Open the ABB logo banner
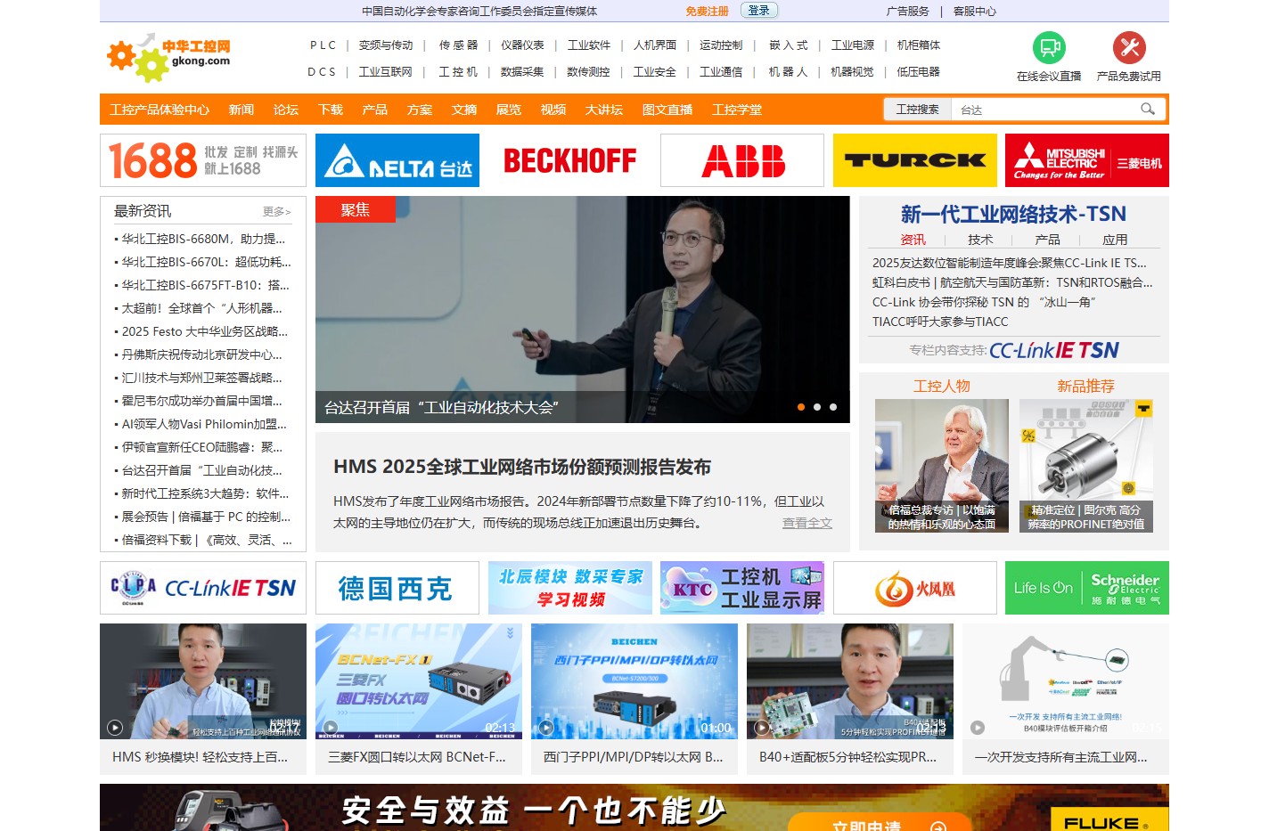Image resolution: width=1269 pixels, height=831 pixels. 742,160
